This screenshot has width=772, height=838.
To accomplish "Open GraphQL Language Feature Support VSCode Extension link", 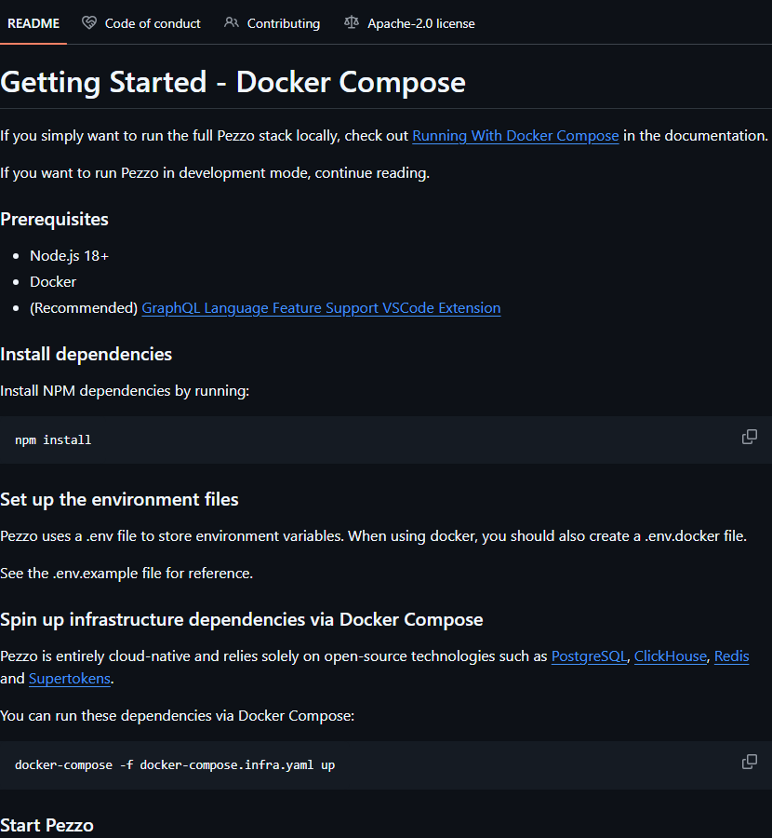I will point(321,308).
